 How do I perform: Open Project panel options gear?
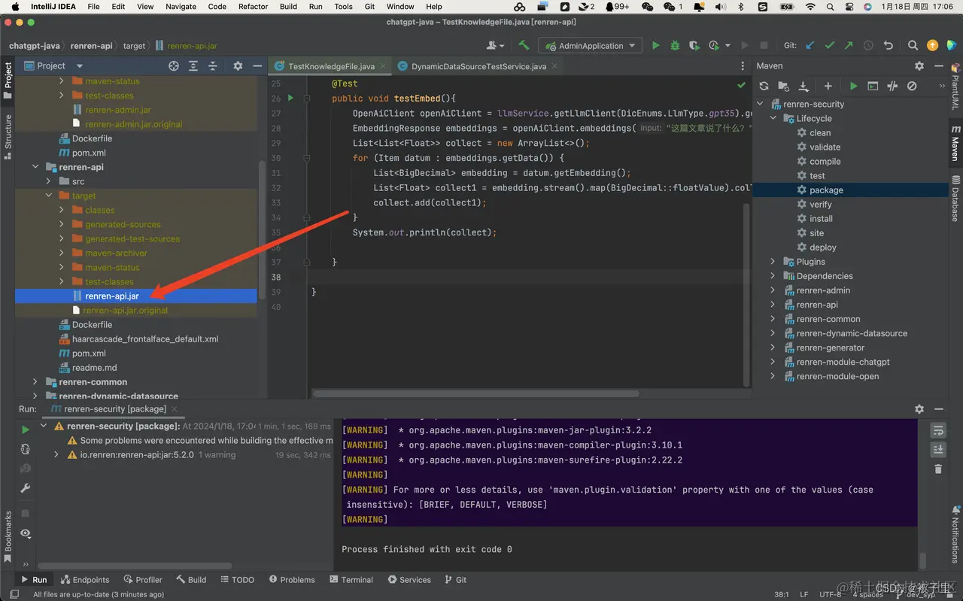pos(238,66)
